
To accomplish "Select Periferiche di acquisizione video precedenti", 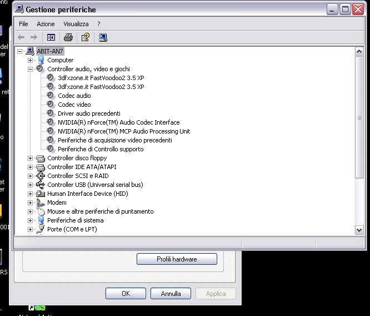I will [x=115, y=140].
